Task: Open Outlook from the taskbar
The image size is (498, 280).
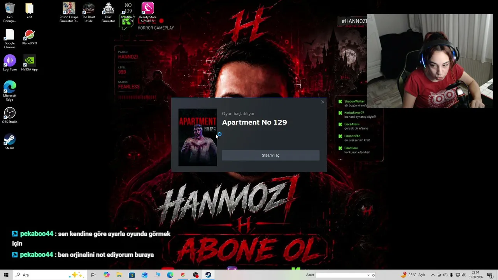Action: [145, 275]
